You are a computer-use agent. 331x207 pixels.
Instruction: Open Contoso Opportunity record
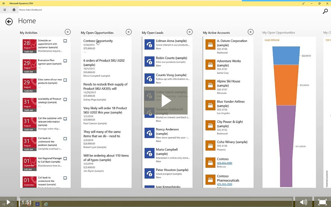[x=98, y=41]
